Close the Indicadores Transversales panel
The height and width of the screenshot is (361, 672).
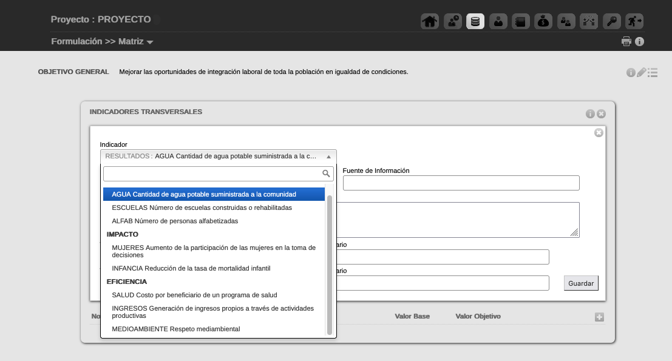601,114
